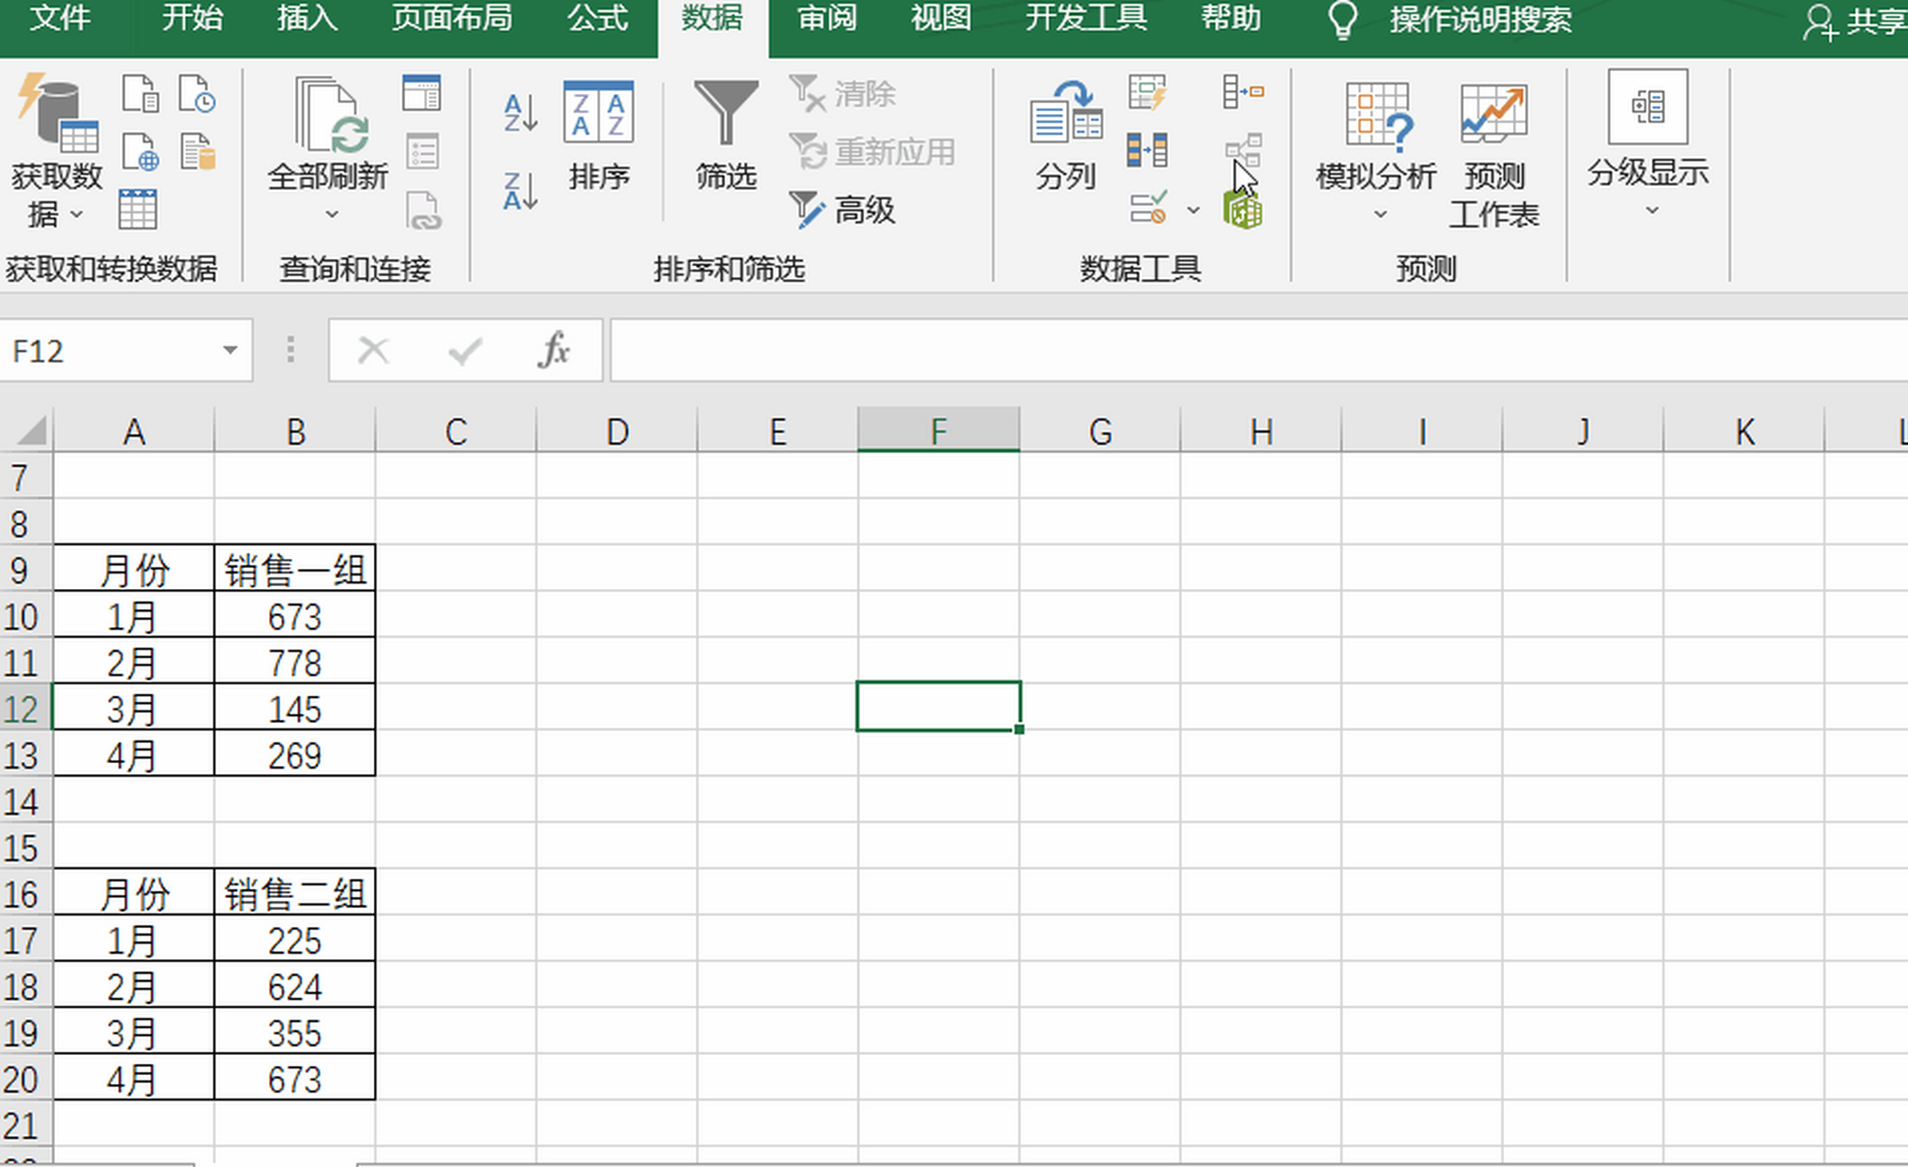Viewport: 1908px width, 1167px height.
Task: Select cell with value 225
Action: tap(295, 941)
